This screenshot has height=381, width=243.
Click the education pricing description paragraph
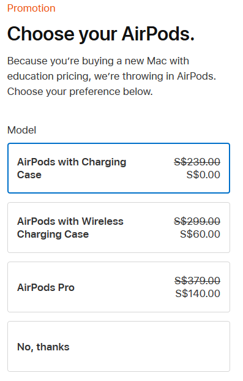[x=111, y=77]
